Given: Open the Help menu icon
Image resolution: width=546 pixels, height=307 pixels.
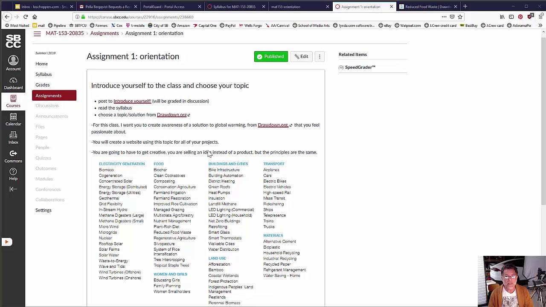Looking at the screenshot, I should point(13,174).
